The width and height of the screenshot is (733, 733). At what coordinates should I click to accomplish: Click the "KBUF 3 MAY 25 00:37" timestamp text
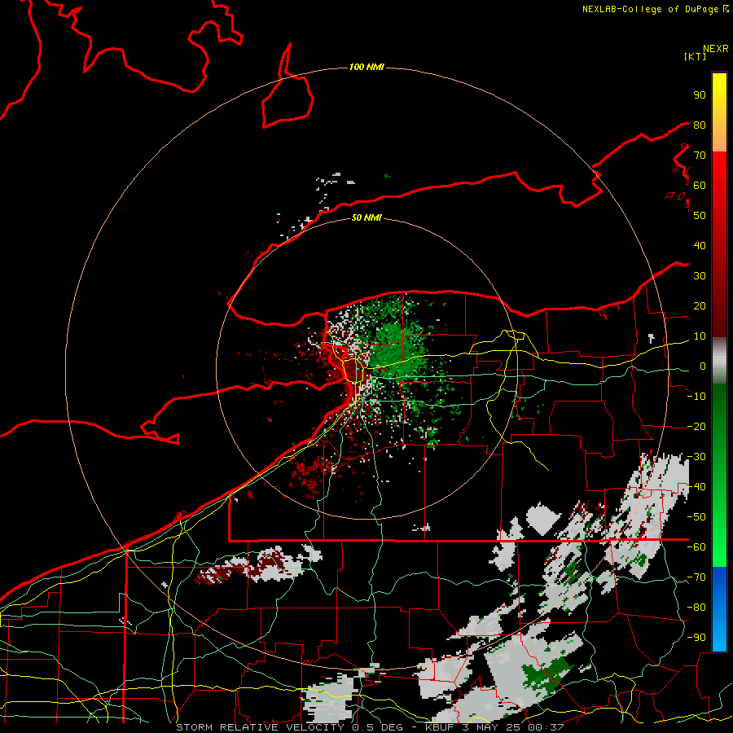(494, 727)
